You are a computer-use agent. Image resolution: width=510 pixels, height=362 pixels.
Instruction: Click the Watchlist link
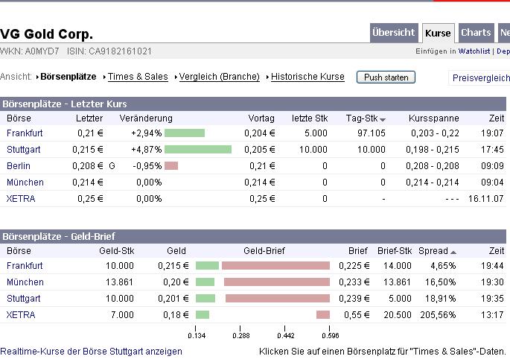coord(474,51)
